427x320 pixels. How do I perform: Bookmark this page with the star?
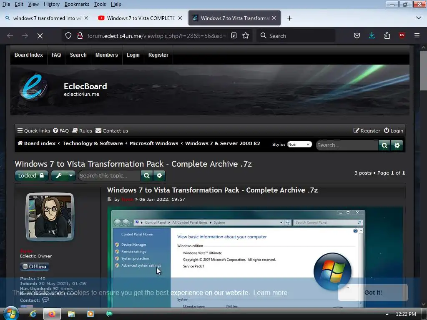246,36
